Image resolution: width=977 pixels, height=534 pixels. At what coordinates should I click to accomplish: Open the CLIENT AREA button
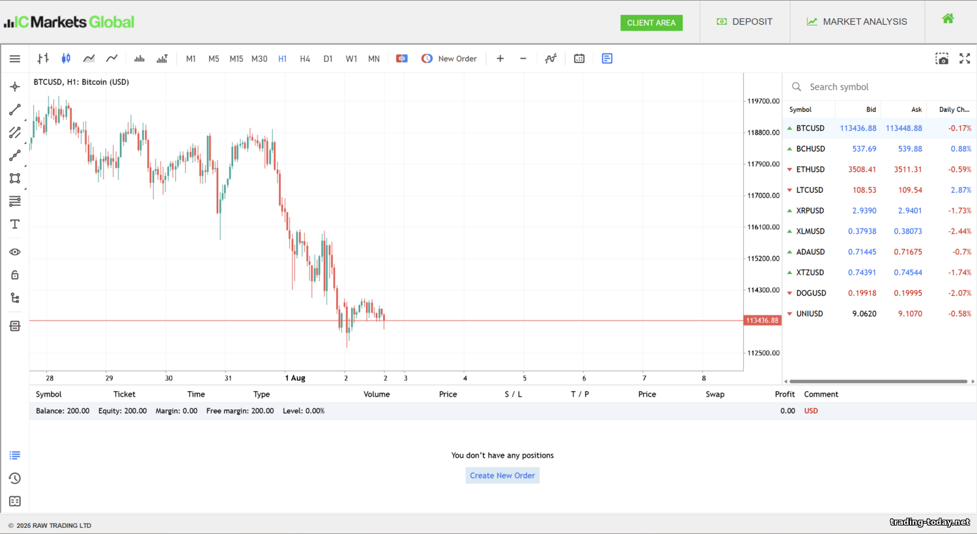pyautogui.click(x=651, y=23)
